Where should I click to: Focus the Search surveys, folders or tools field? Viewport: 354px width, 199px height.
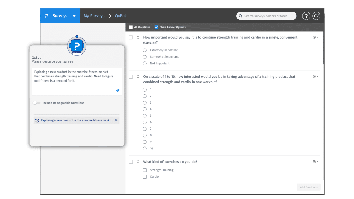click(267, 16)
